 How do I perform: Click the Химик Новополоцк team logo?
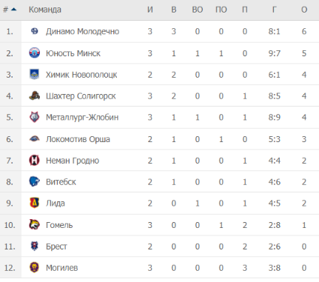[x=34, y=75]
